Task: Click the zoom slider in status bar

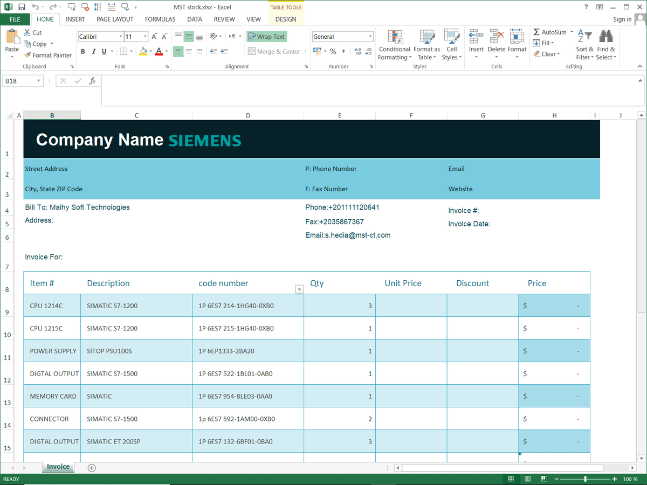Action: [x=586, y=479]
